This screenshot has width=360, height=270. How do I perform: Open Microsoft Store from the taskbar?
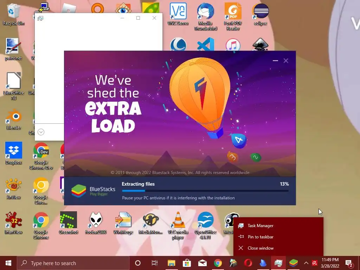coord(187,263)
